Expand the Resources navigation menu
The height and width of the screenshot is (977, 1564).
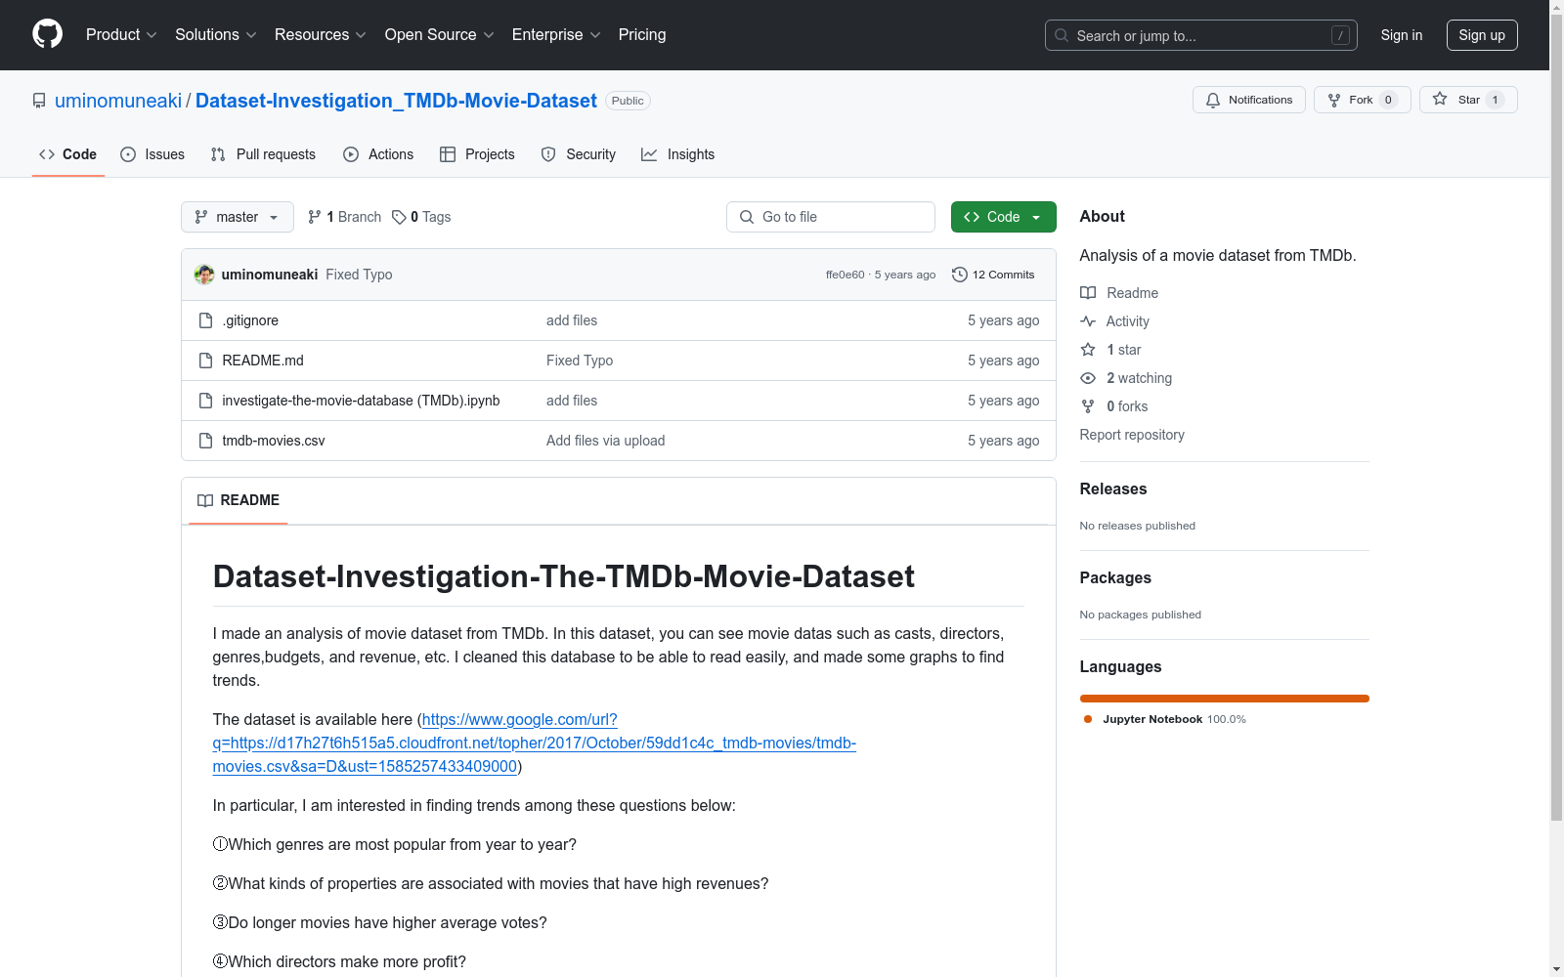coord(321,35)
